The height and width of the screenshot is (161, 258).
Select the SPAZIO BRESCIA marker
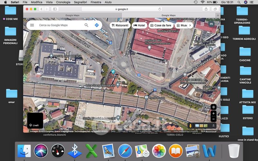tap(185, 75)
